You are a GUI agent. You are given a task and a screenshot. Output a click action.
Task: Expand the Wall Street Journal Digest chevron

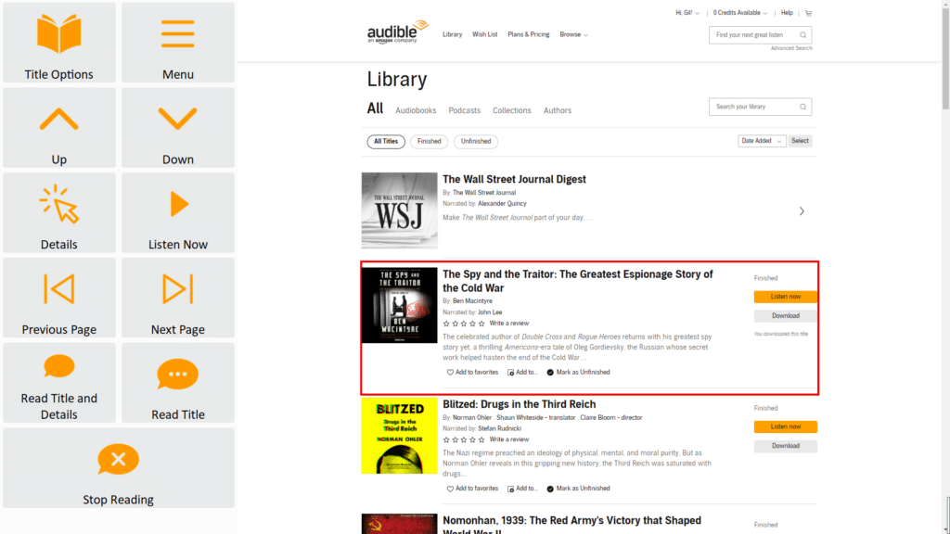click(x=802, y=211)
